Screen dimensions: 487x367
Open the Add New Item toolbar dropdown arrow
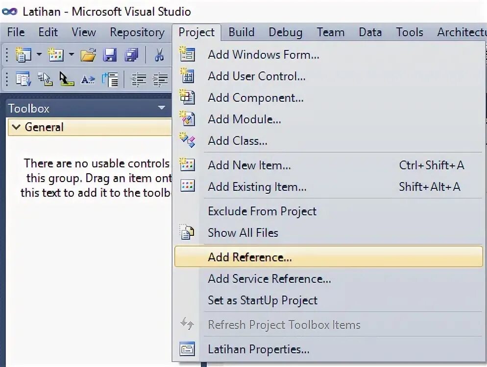coord(72,55)
